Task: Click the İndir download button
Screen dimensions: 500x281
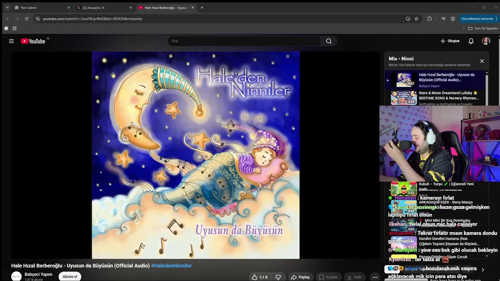Action: coord(354,277)
